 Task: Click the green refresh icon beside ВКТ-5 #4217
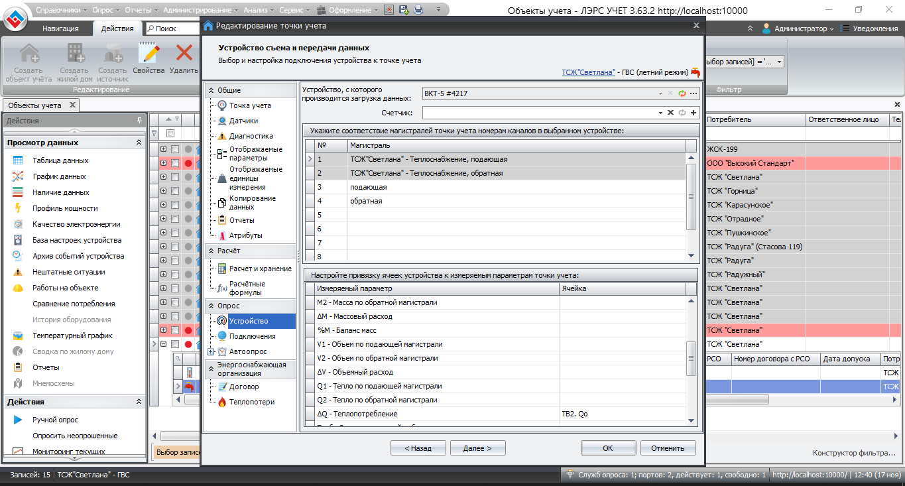coord(682,93)
